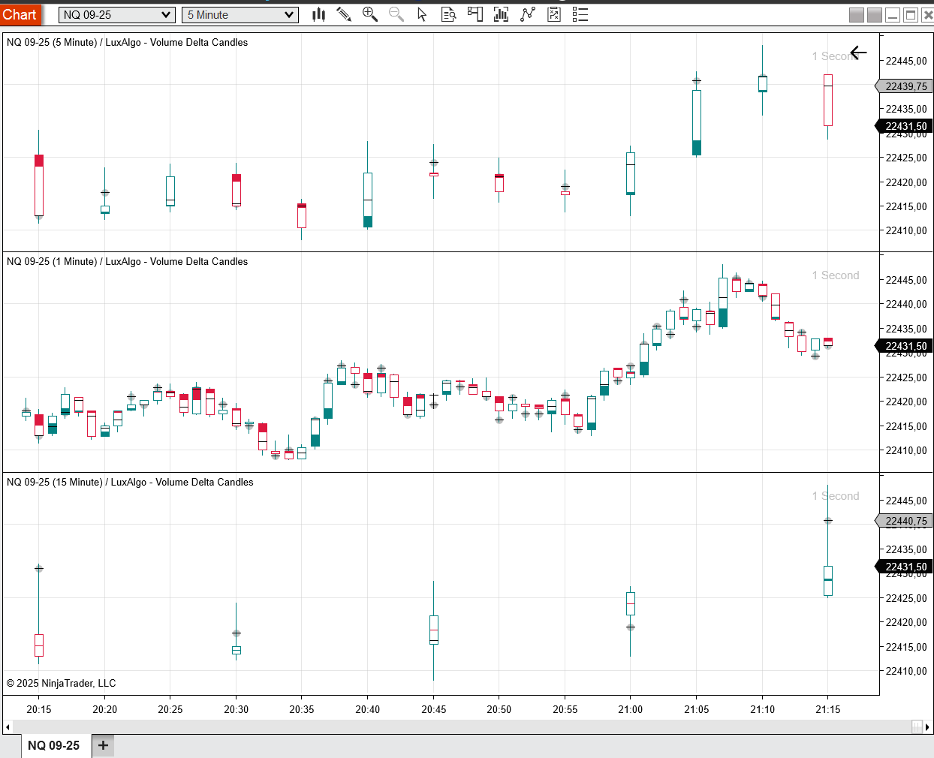Click the horizontal scrollbar left arrow
Screen dimensions: 934x758
click(8, 726)
